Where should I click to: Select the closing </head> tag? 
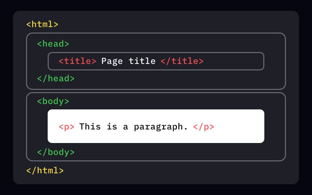click(x=56, y=78)
